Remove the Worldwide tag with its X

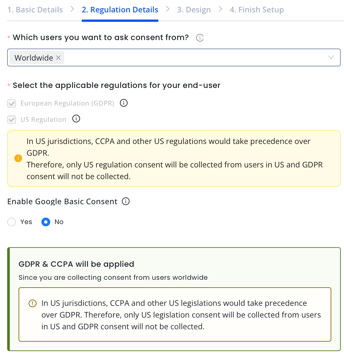(x=58, y=58)
